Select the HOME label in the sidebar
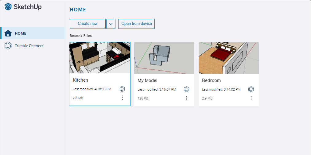The image size is (311, 155). [x=21, y=33]
